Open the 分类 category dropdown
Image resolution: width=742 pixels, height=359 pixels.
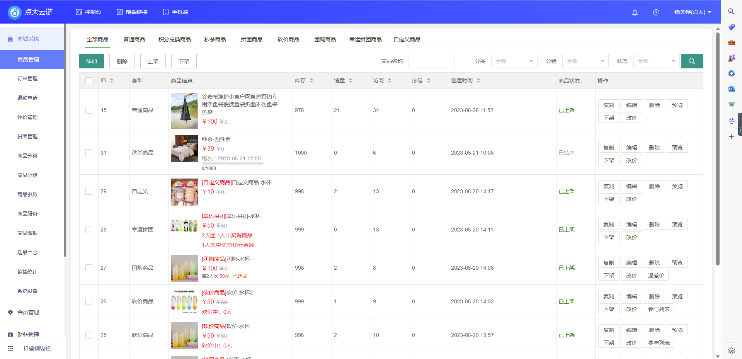[x=514, y=61]
